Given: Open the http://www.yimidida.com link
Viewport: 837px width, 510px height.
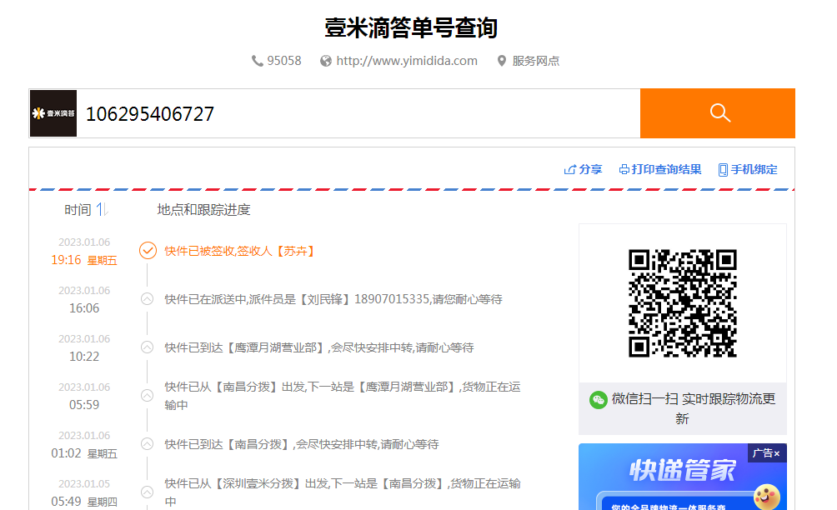Looking at the screenshot, I should 407,61.
